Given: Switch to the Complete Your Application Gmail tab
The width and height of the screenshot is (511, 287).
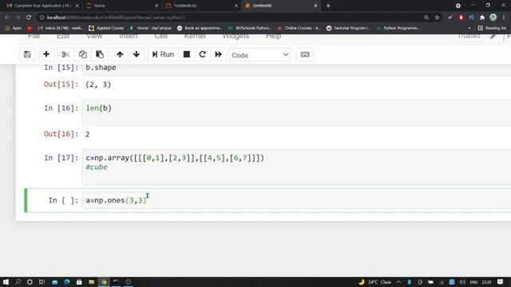Looking at the screenshot, I should (42, 6).
